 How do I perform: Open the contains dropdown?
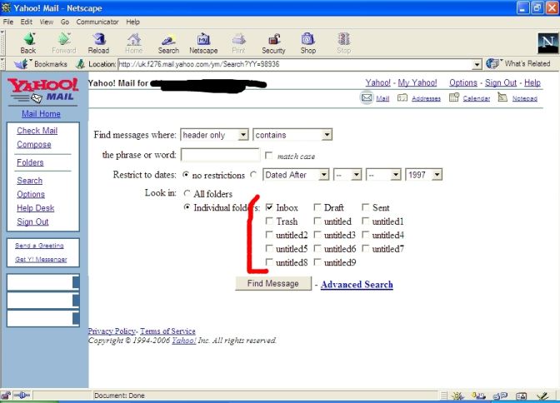[x=292, y=135]
